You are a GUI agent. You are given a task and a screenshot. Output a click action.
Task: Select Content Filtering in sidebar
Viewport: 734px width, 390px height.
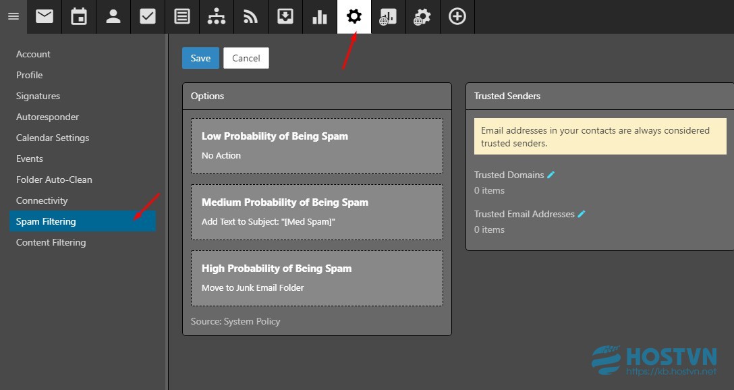[x=51, y=242]
